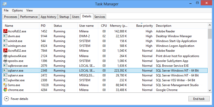Viewport: 214px width, 107px height.
Task: Open the Options menu
Action: (x=17, y=10)
